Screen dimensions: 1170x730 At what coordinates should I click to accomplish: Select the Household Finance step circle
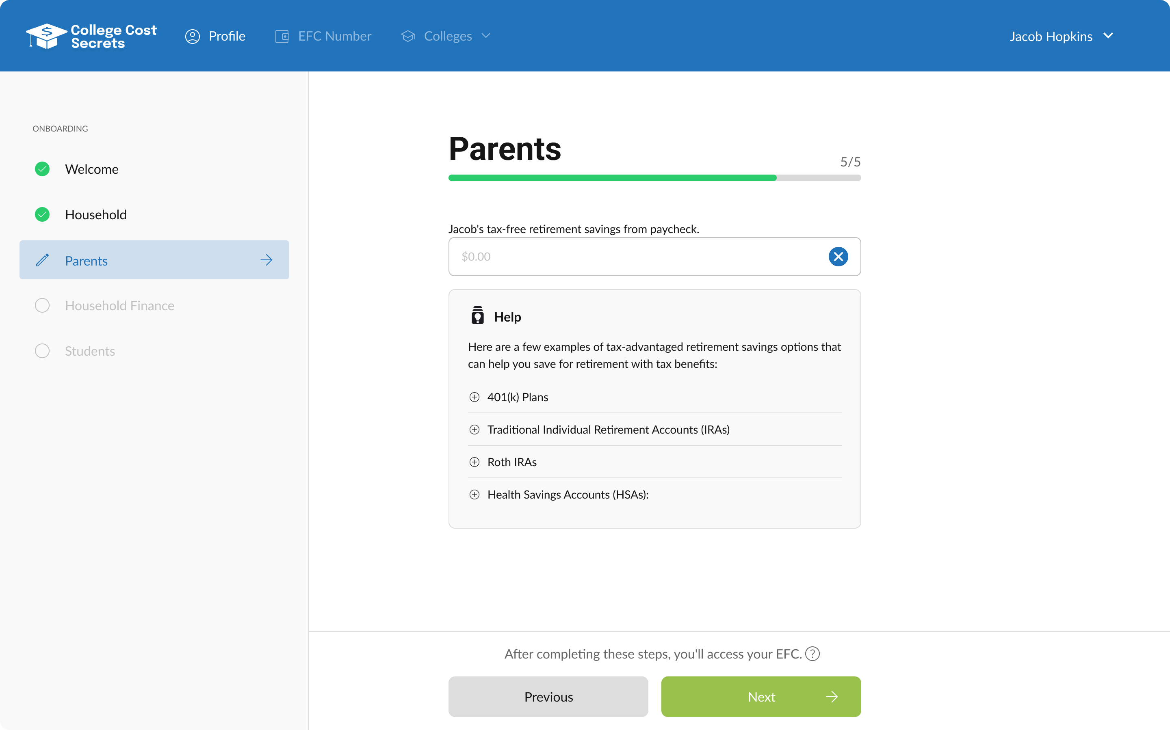[x=42, y=305]
